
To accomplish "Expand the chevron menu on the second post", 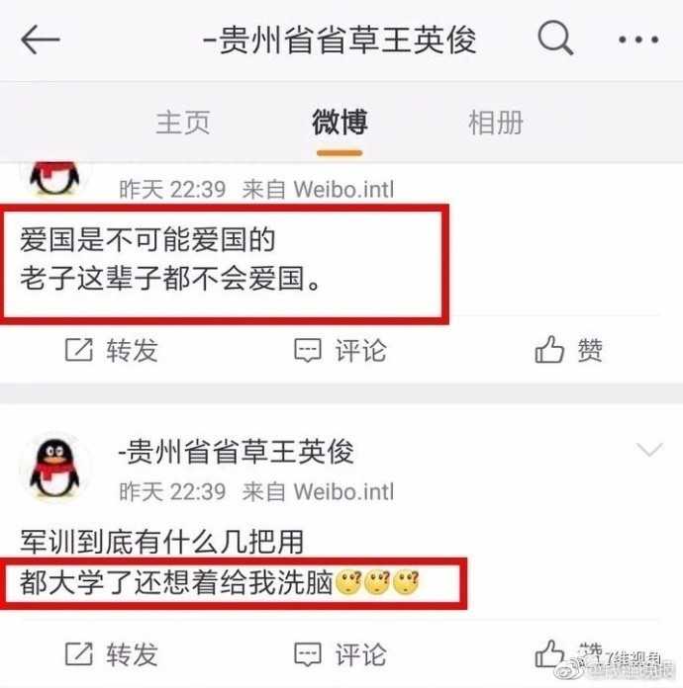I will tap(649, 450).
